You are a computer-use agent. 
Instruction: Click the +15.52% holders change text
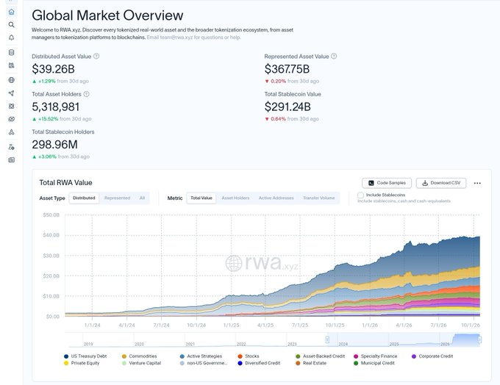pos(48,119)
